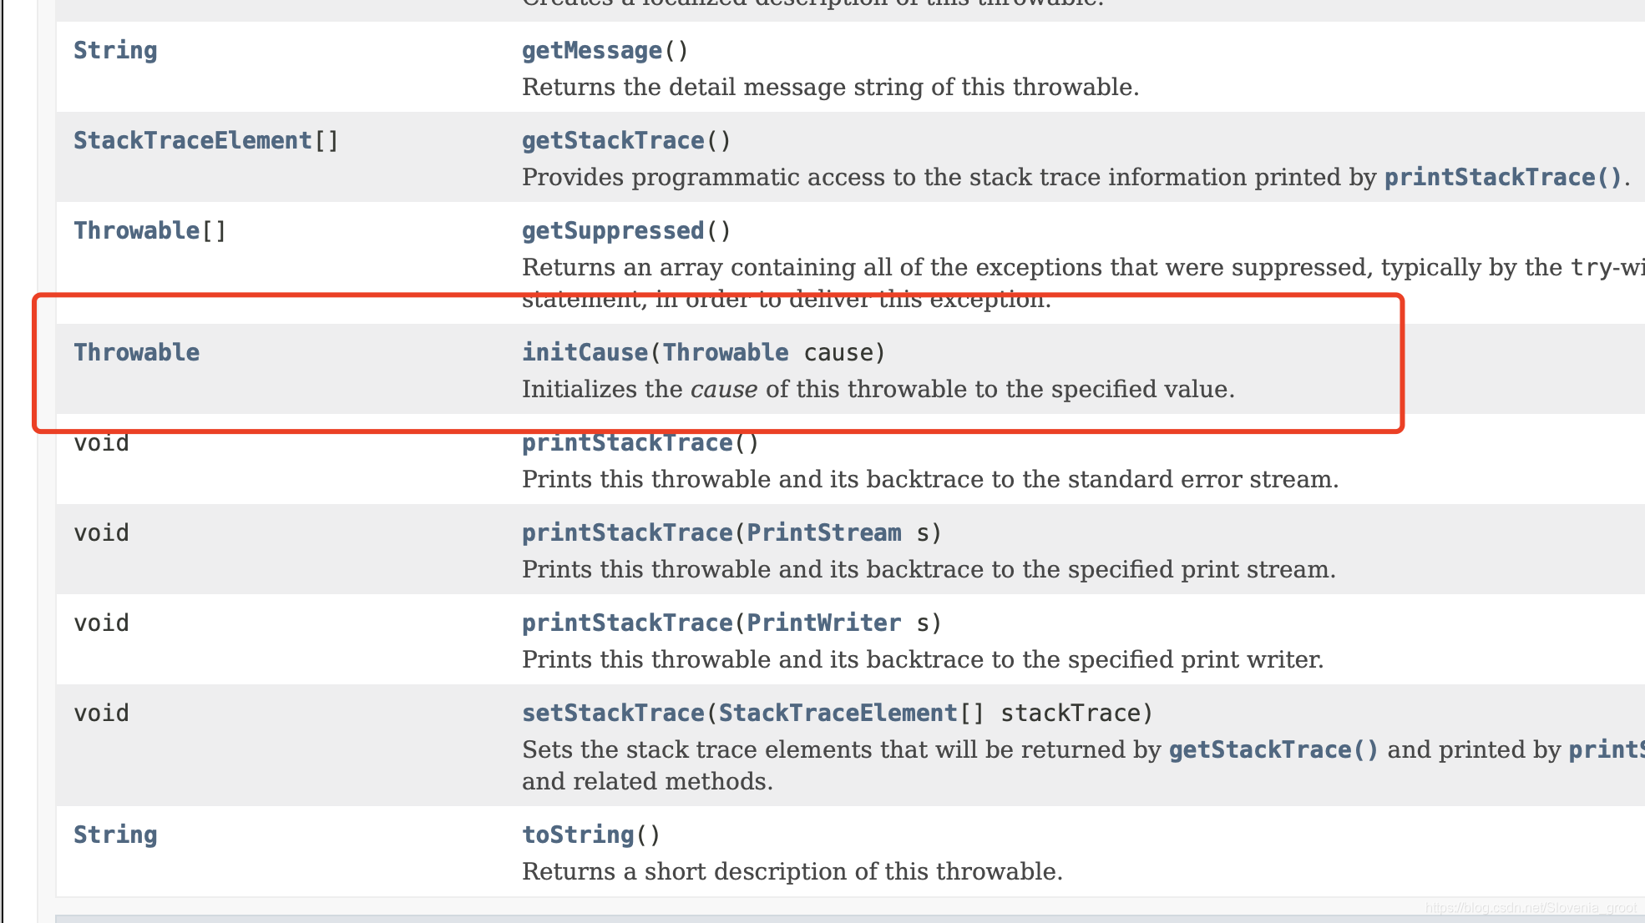The width and height of the screenshot is (1645, 923).
Task: Open the getMessage() method link
Action: 591,51
